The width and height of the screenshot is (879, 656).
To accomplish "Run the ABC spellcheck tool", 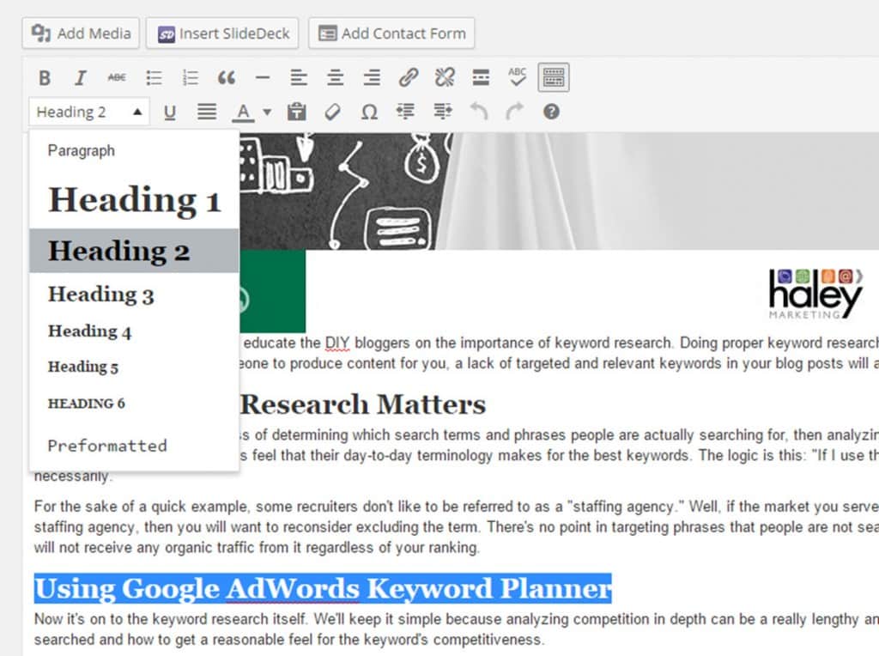I will click(517, 77).
